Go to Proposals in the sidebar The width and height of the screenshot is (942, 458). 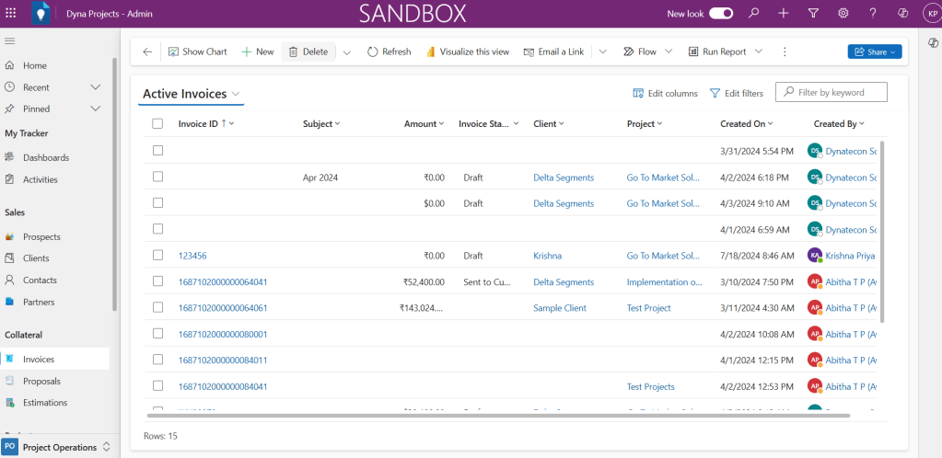(x=42, y=381)
